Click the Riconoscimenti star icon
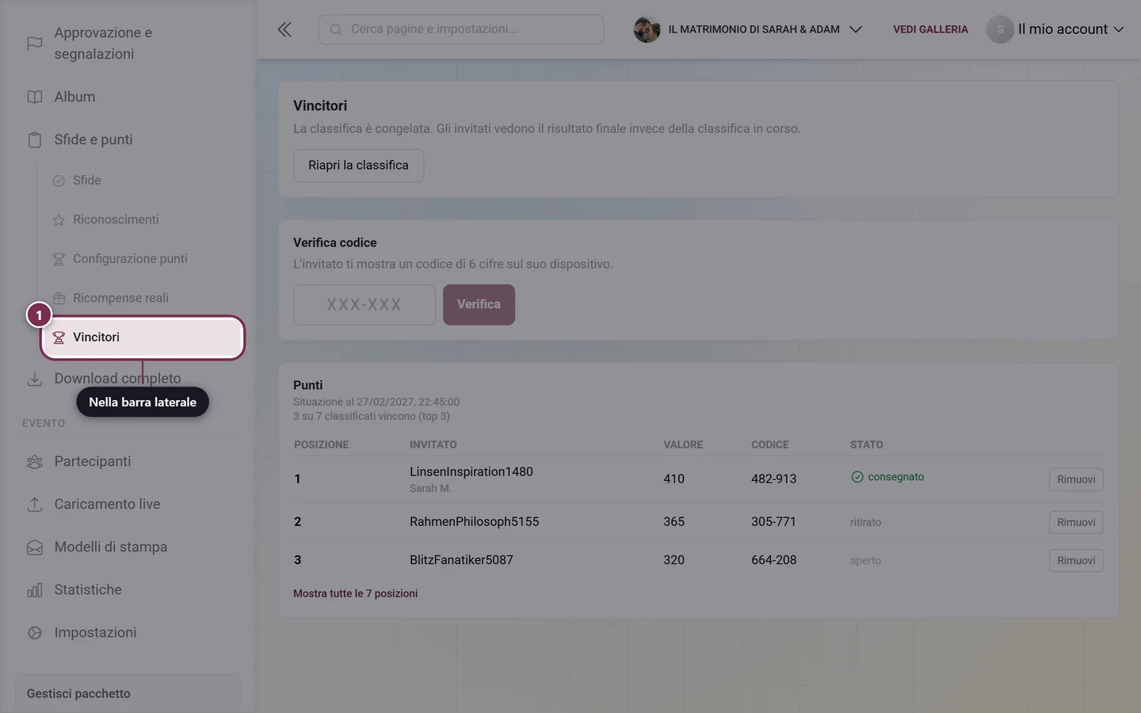Screen dimensions: 1141x713 point(59,219)
